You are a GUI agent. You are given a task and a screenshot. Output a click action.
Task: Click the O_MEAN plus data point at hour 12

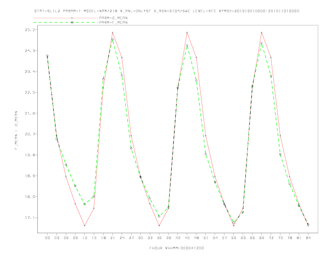pos(85,226)
